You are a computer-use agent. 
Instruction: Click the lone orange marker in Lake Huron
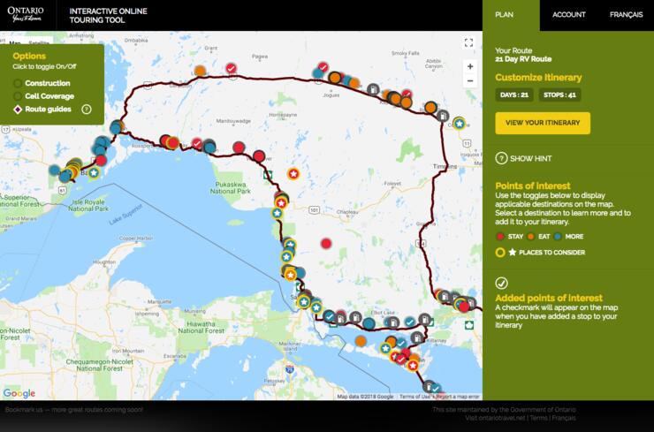coord(361,340)
